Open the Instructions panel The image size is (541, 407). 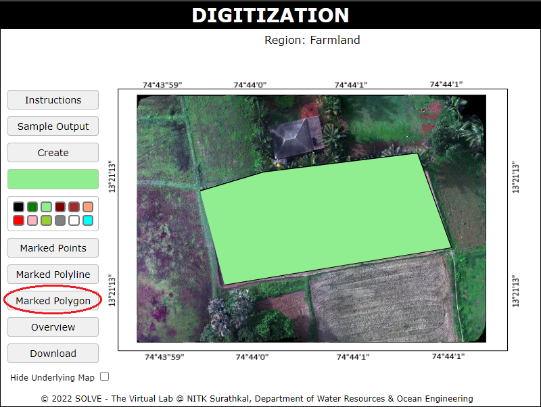coord(53,100)
